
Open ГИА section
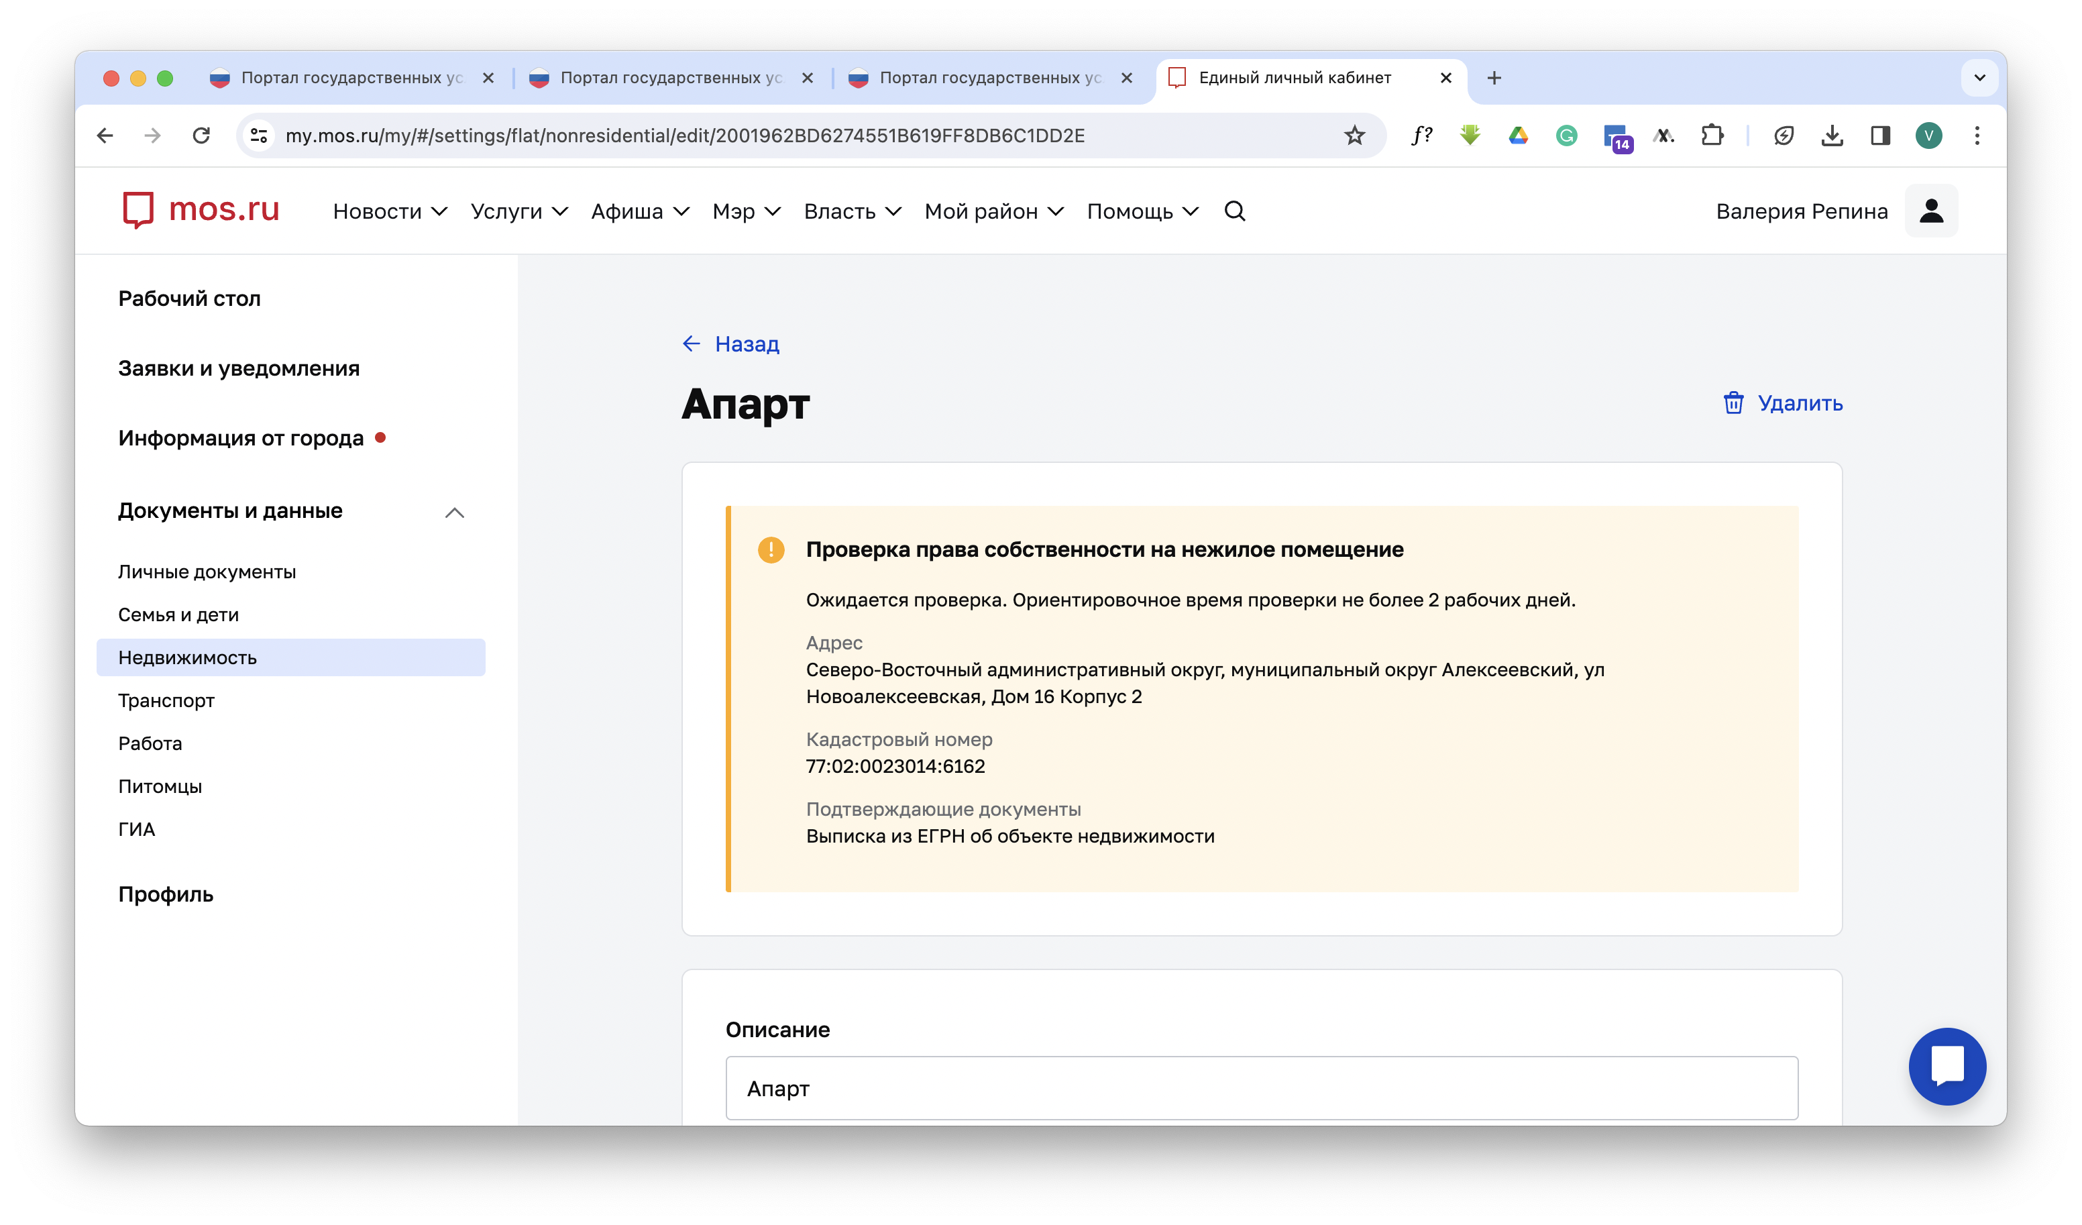click(136, 829)
